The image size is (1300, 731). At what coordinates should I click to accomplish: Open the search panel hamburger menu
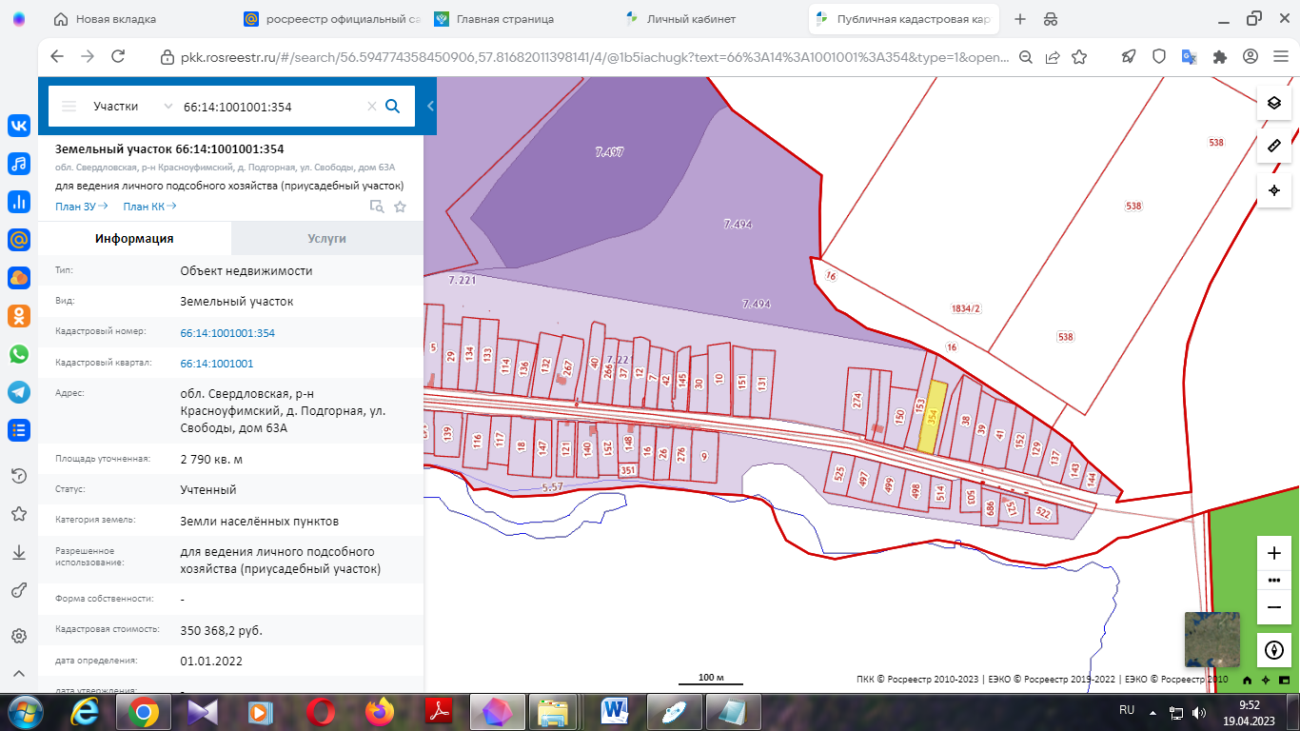(69, 107)
